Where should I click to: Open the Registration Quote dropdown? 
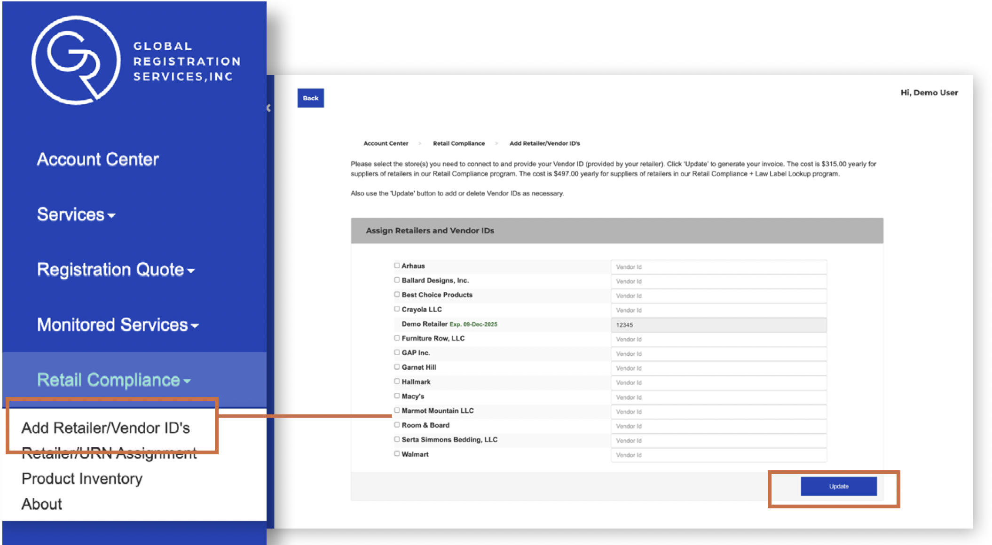click(x=116, y=270)
